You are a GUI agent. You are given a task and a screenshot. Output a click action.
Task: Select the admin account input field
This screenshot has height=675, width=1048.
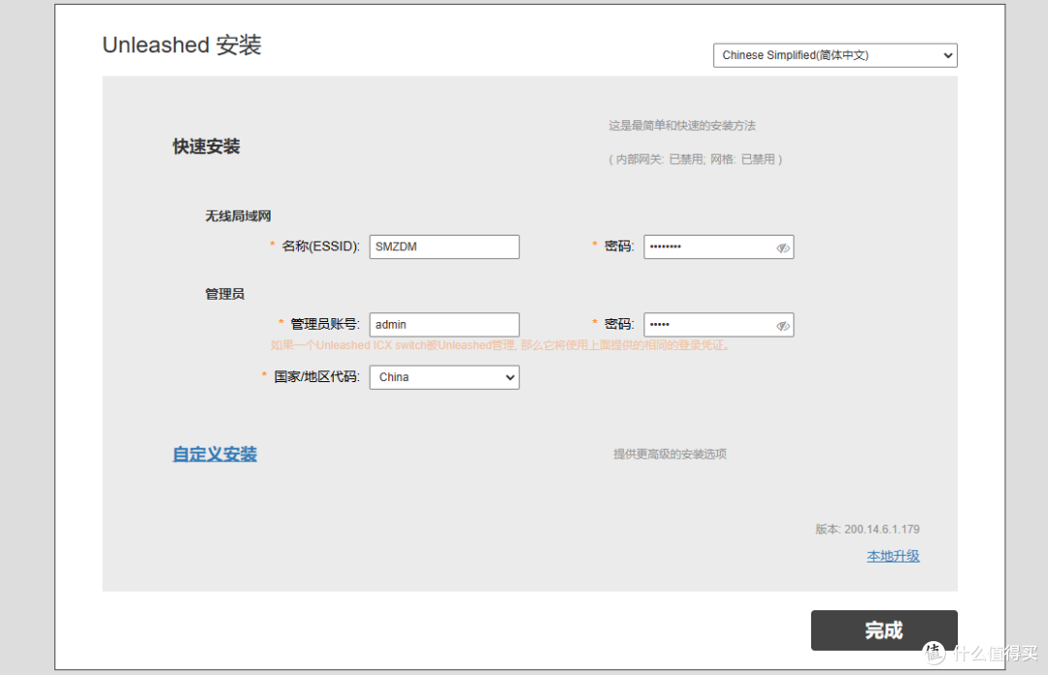(444, 325)
